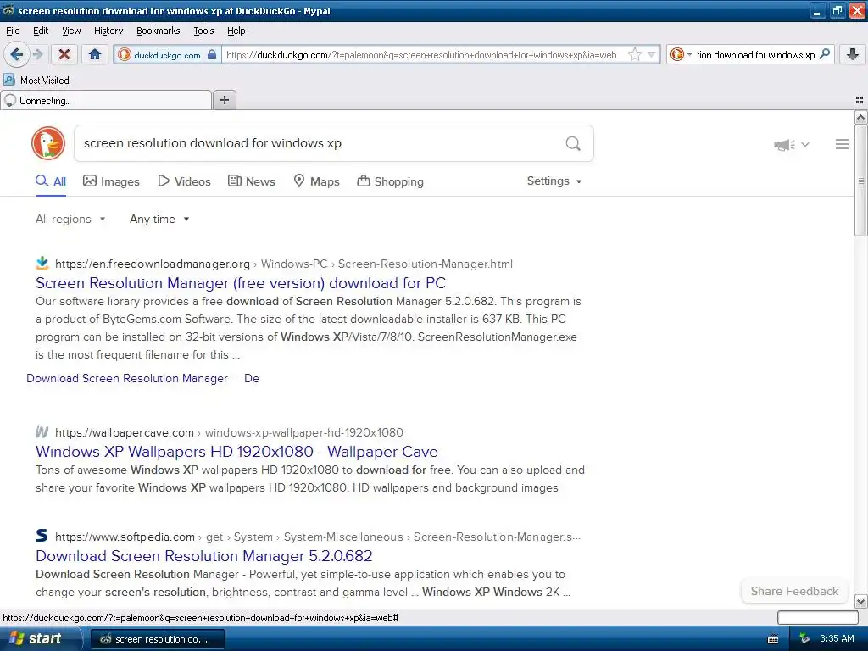This screenshot has width=868, height=651.
Task: Select the All results tab
Action: tap(51, 181)
